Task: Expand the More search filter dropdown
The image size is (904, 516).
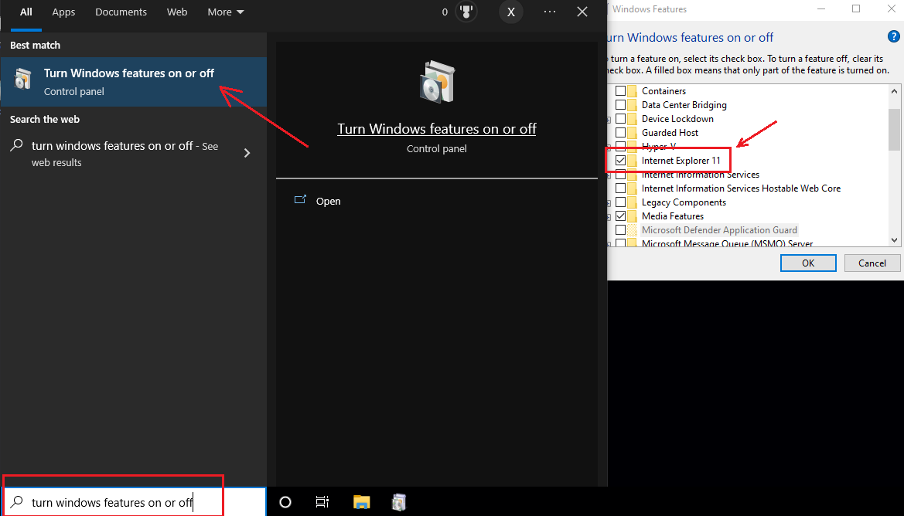Action: pyautogui.click(x=226, y=12)
